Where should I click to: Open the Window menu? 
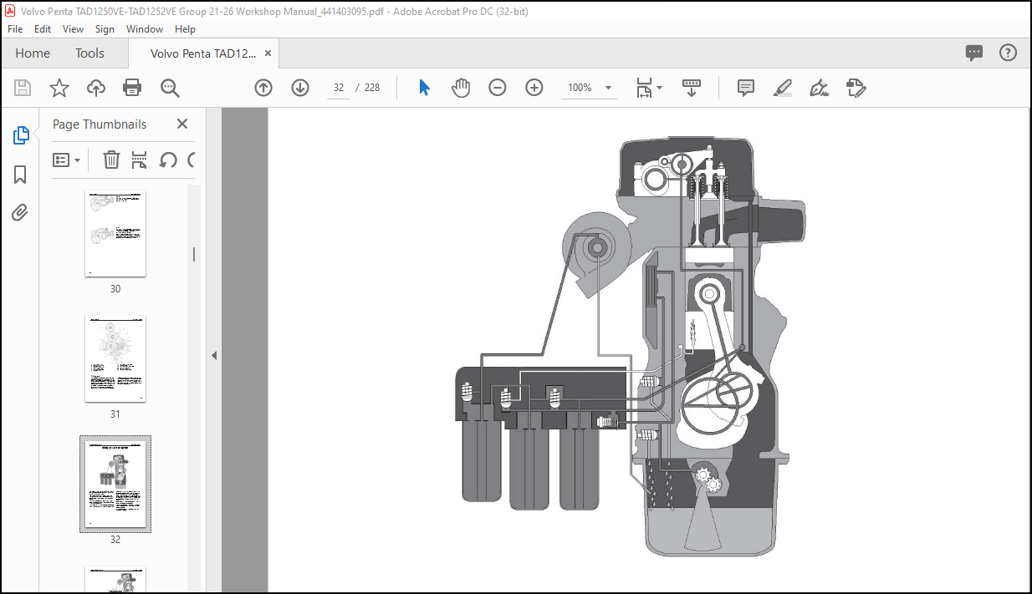(x=145, y=29)
